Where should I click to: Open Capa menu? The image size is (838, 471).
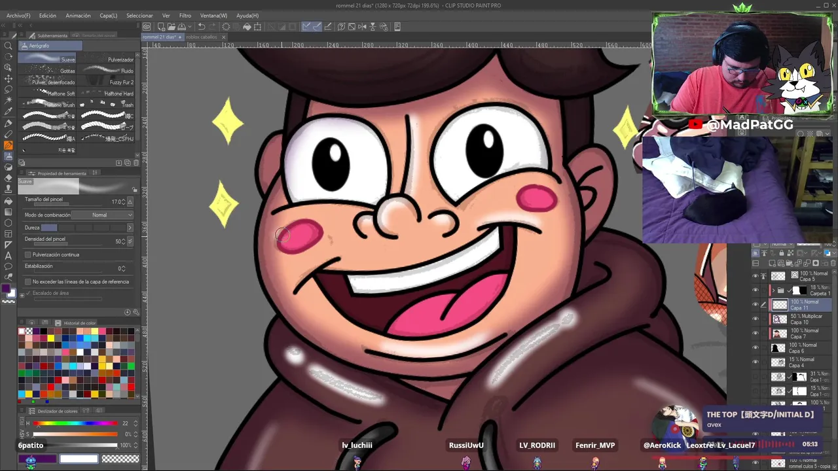pos(109,16)
